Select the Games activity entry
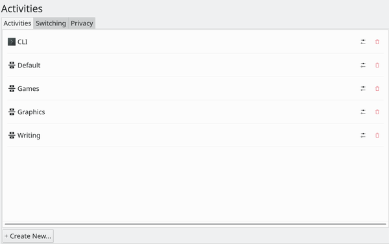The image size is (389, 244). tap(196, 89)
